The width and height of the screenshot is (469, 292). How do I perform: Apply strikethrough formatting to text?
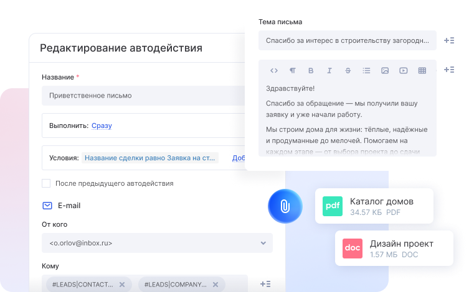pyautogui.click(x=348, y=71)
